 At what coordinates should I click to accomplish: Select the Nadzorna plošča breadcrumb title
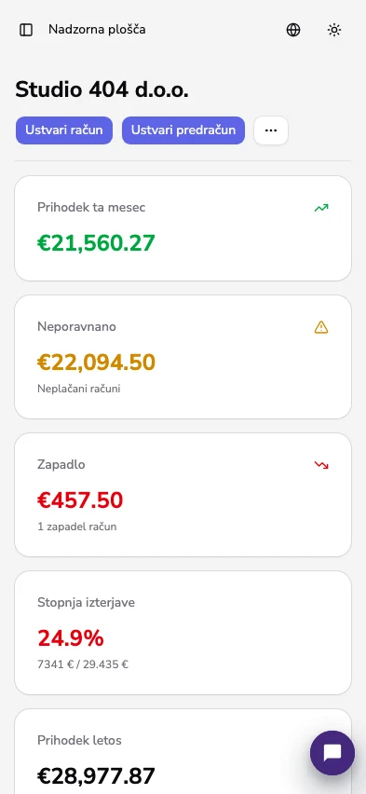coord(97,30)
